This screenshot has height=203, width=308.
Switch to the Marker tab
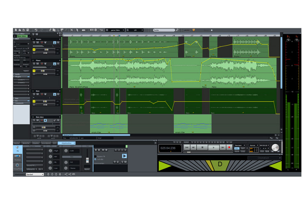[x=17, y=143]
